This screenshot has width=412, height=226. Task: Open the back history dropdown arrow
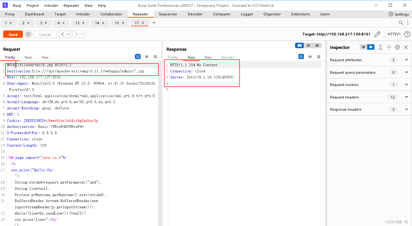(x=68, y=34)
